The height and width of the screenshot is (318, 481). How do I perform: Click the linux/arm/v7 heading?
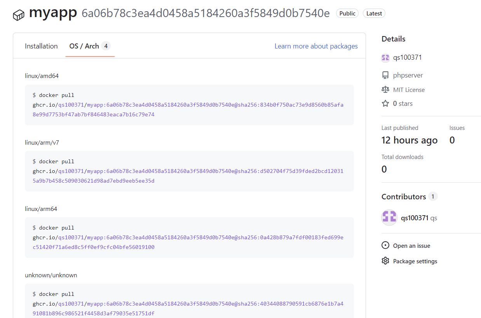coord(42,142)
